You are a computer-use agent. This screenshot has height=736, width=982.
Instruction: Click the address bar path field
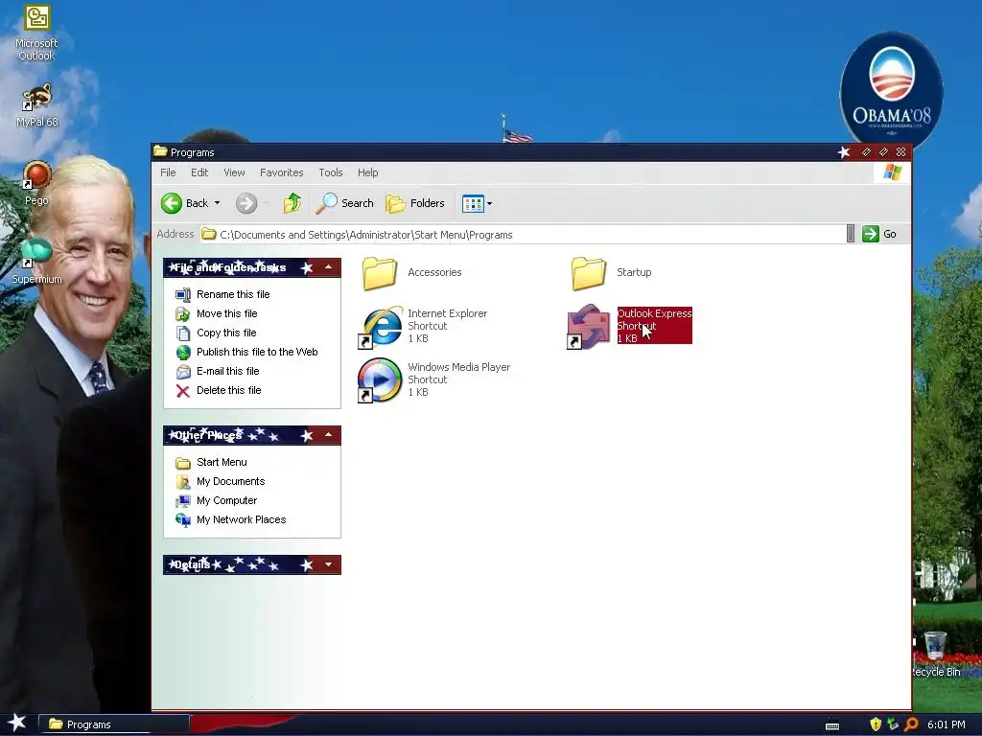click(x=523, y=235)
